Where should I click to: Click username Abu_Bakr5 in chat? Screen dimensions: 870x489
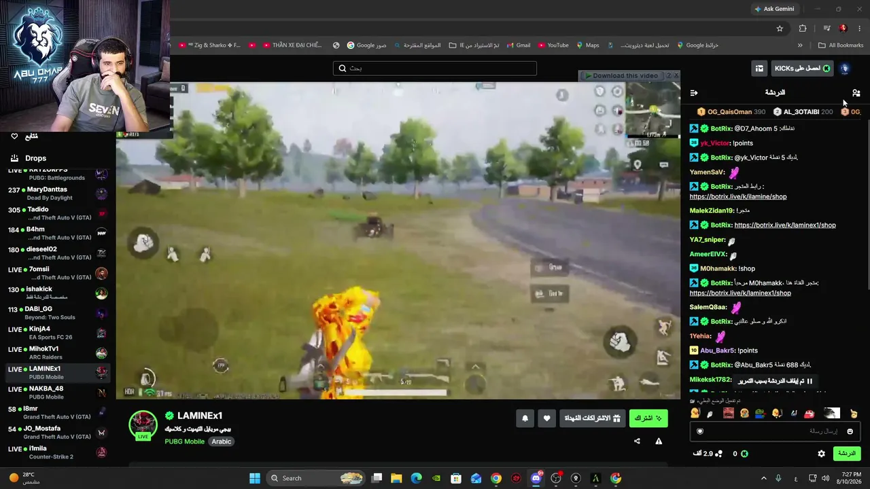[x=717, y=350]
